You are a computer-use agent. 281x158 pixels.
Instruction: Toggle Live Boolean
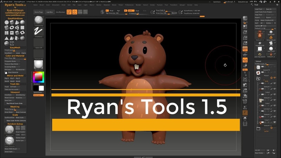coord(60,12)
